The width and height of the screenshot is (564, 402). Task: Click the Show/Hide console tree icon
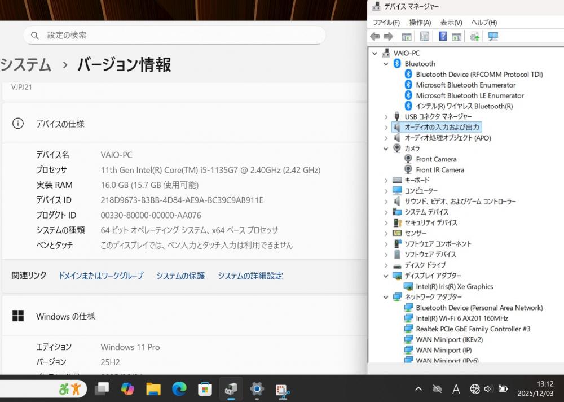(x=406, y=37)
